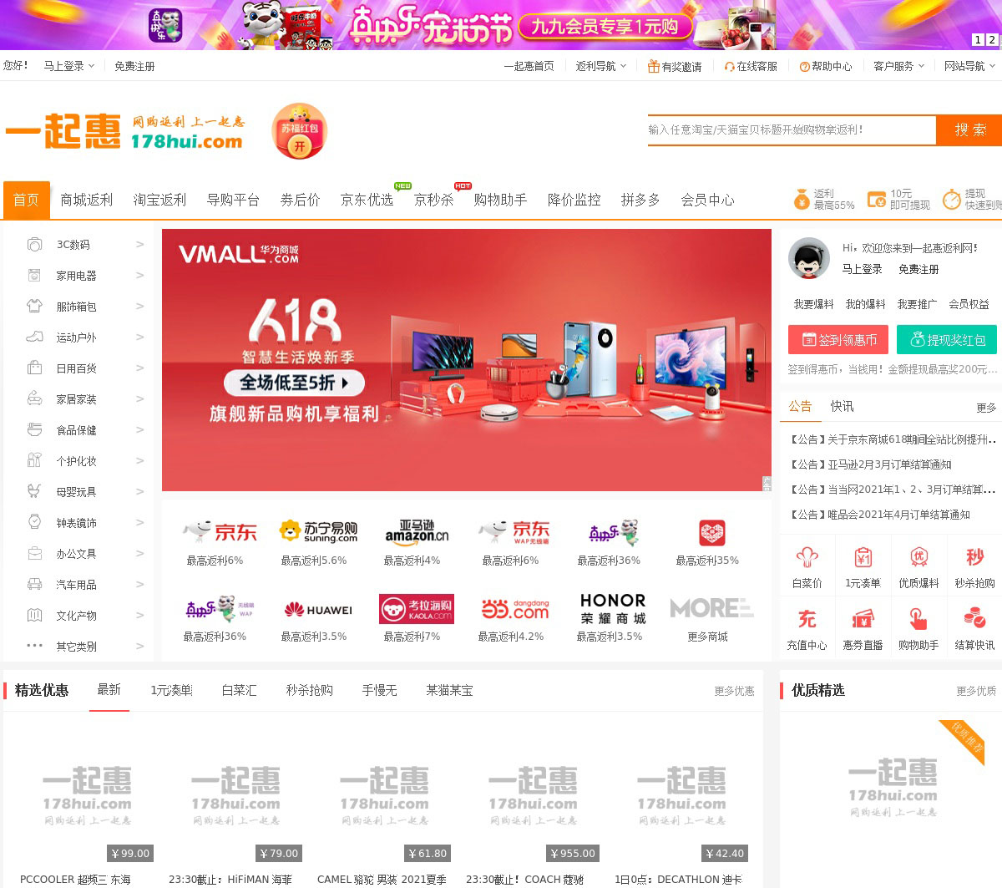Click the 签到领惠币 button

(838, 340)
